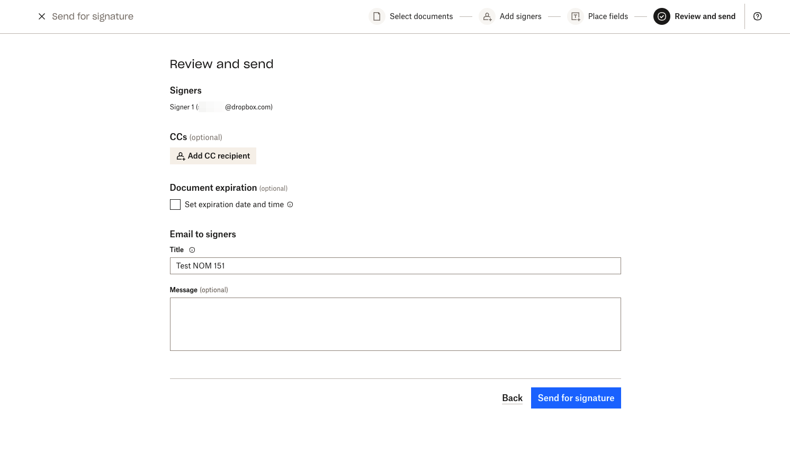This screenshot has width=790, height=464.
Task: Navigate to the Place fields step
Action: 608,16
